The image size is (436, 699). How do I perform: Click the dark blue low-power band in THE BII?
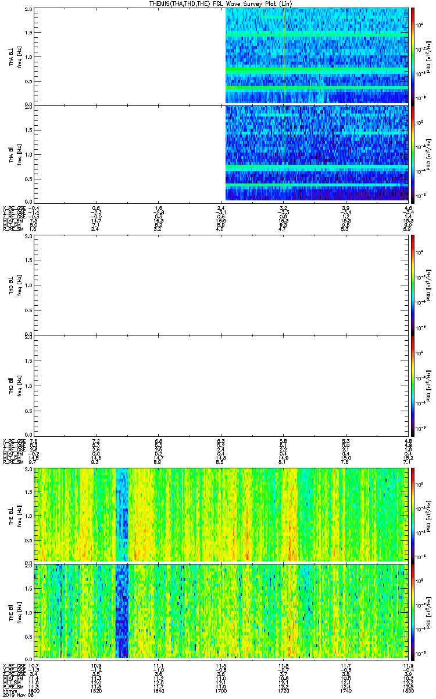pyautogui.click(x=121, y=611)
